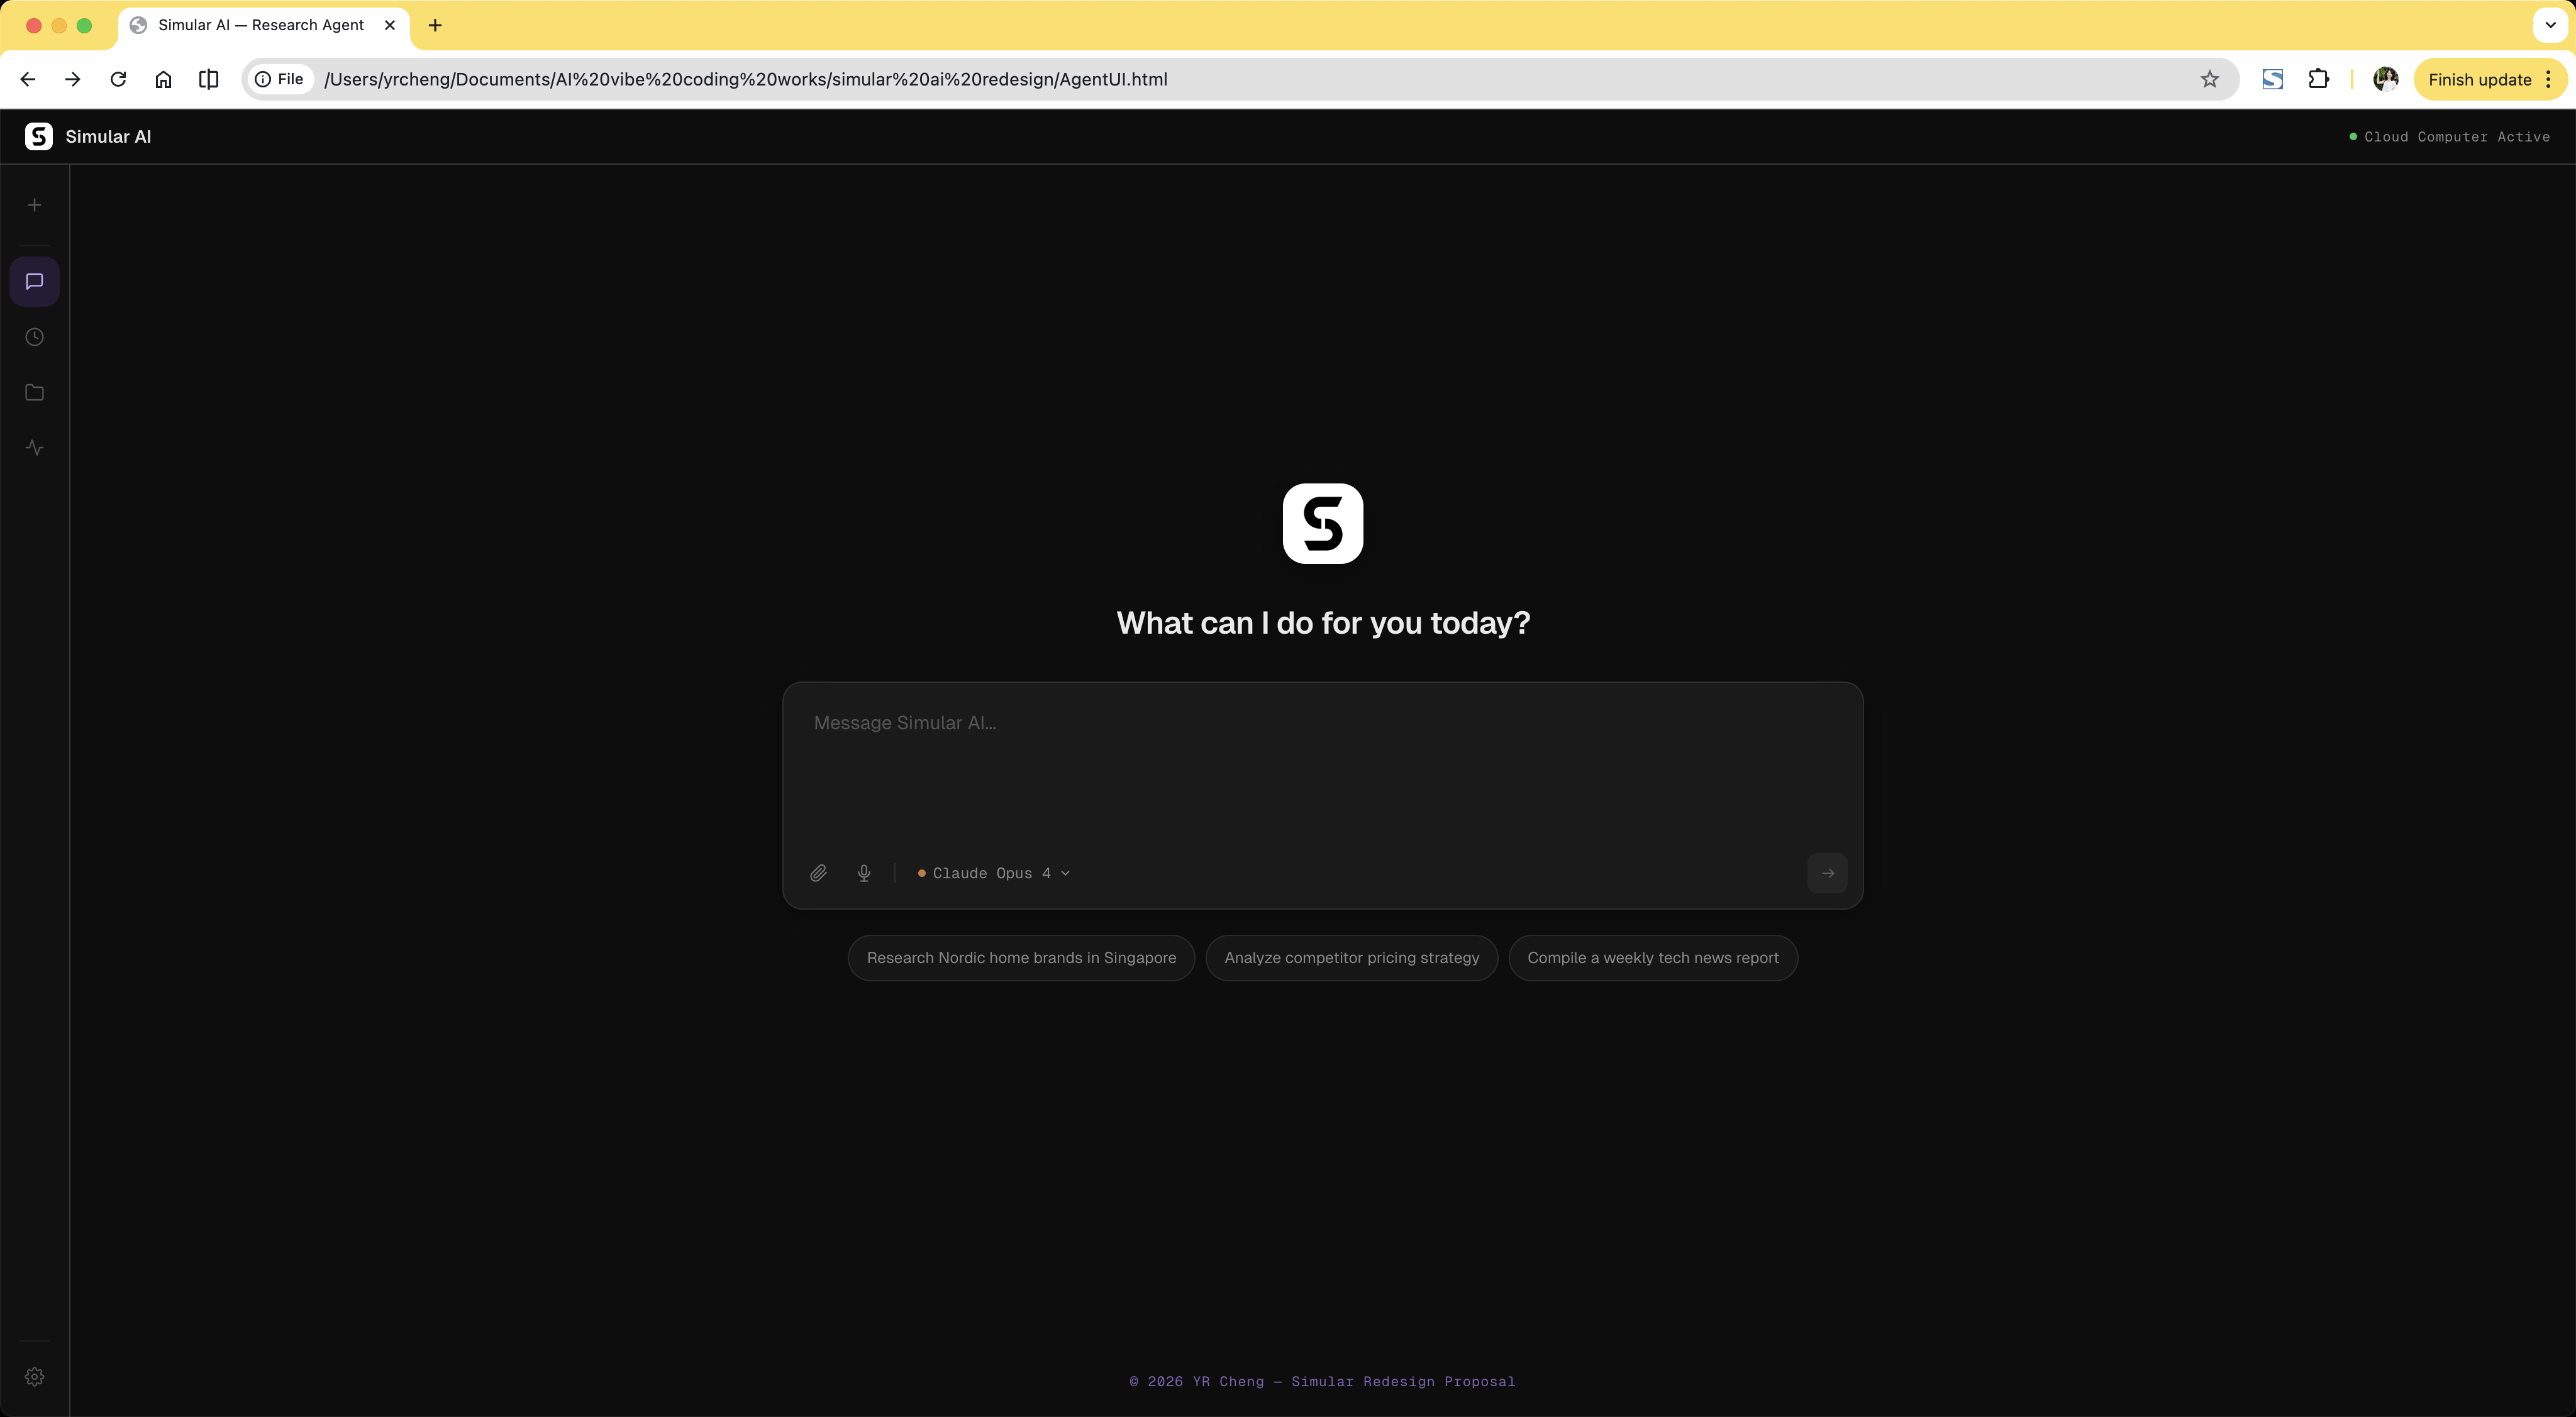Image resolution: width=2576 pixels, height=1417 pixels.
Task: Expand the browser downloads chevron at top right
Action: click(x=2548, y=25)
